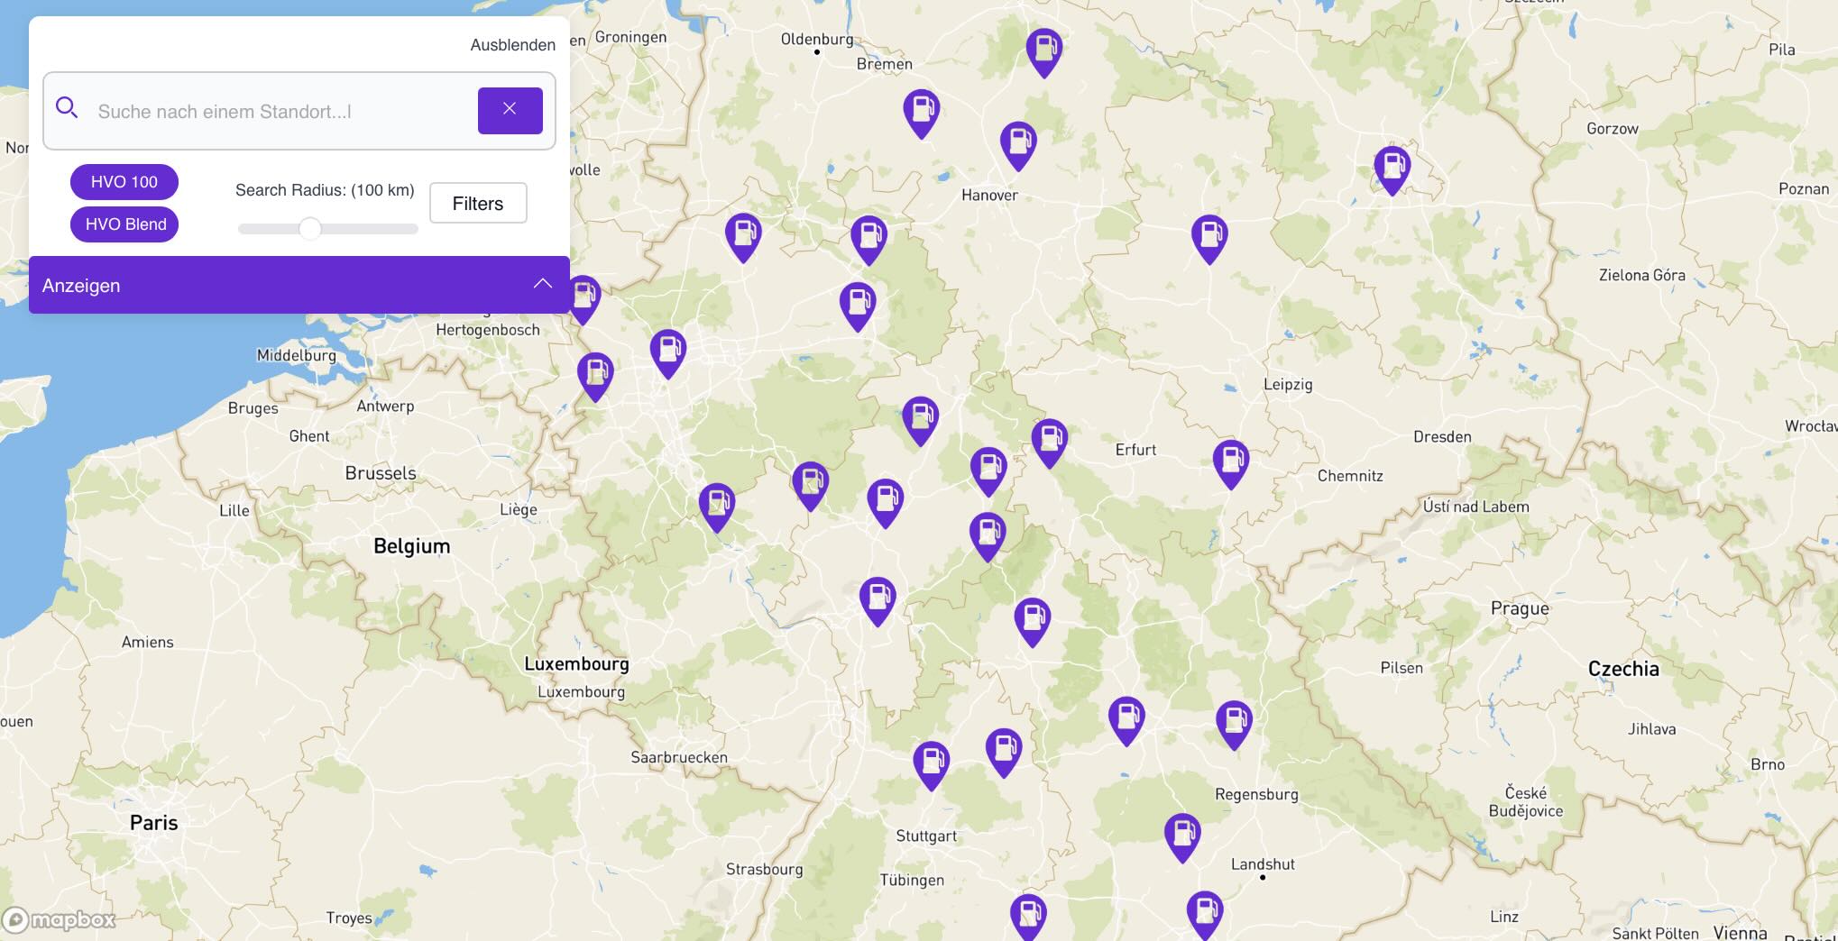The height and width of the screenshot is (941, 1838).
Task: Open the station marker near Bremen
Action: point(921,110)
